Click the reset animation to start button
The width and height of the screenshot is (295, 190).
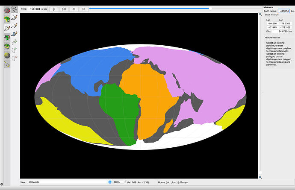pyautogui.click(x=64, y=9)
